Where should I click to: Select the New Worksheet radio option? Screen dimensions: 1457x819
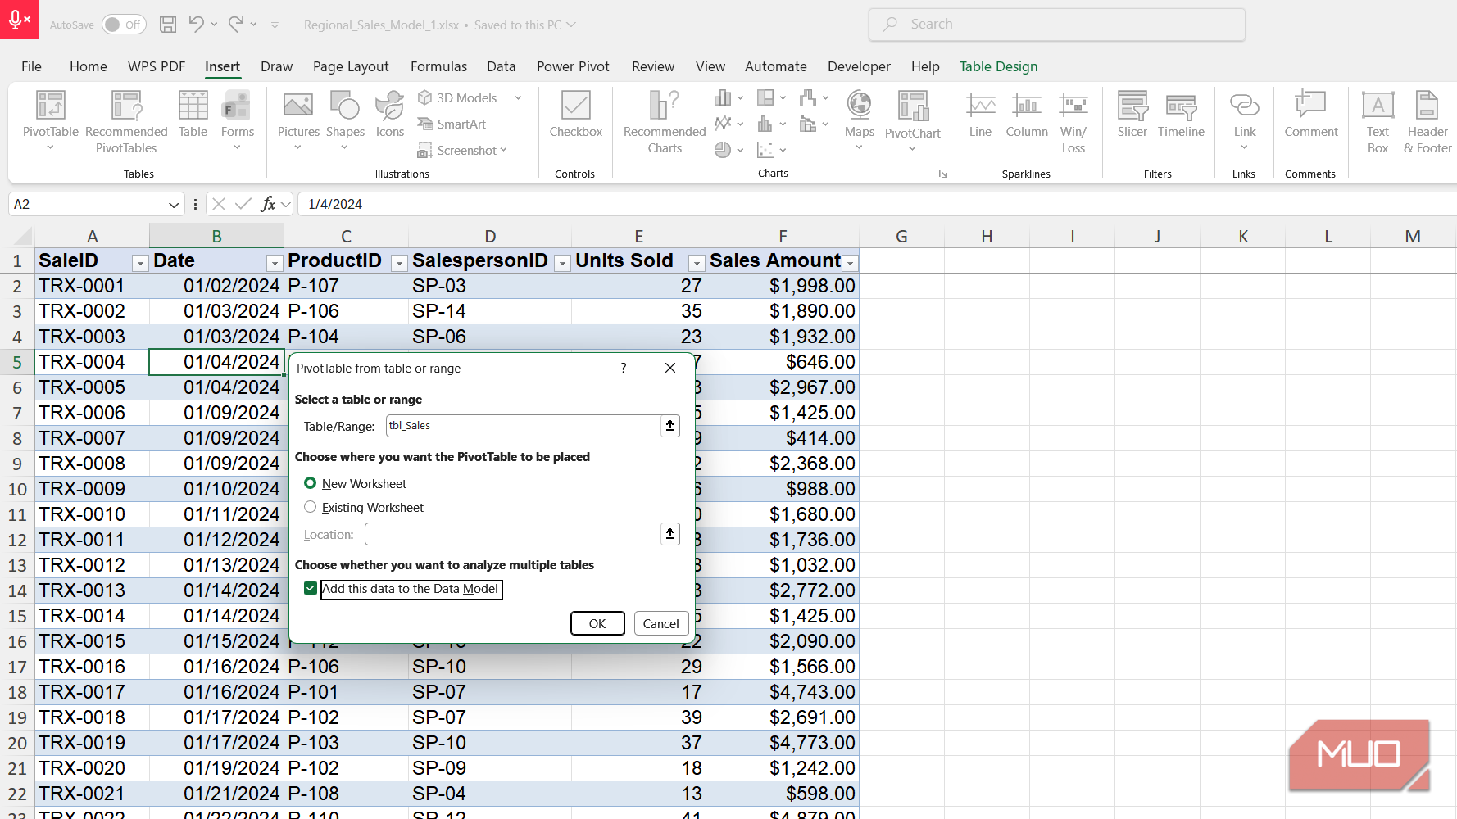coord(310,483)
